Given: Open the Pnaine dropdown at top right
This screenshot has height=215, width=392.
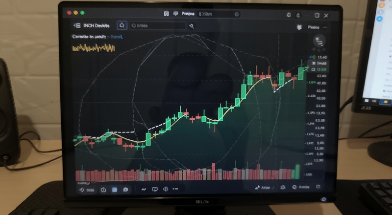Looking at the screenshot, I should click(317, 27).
